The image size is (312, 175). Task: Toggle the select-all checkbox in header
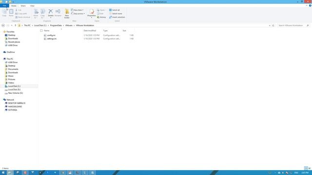tap(41, 31)
